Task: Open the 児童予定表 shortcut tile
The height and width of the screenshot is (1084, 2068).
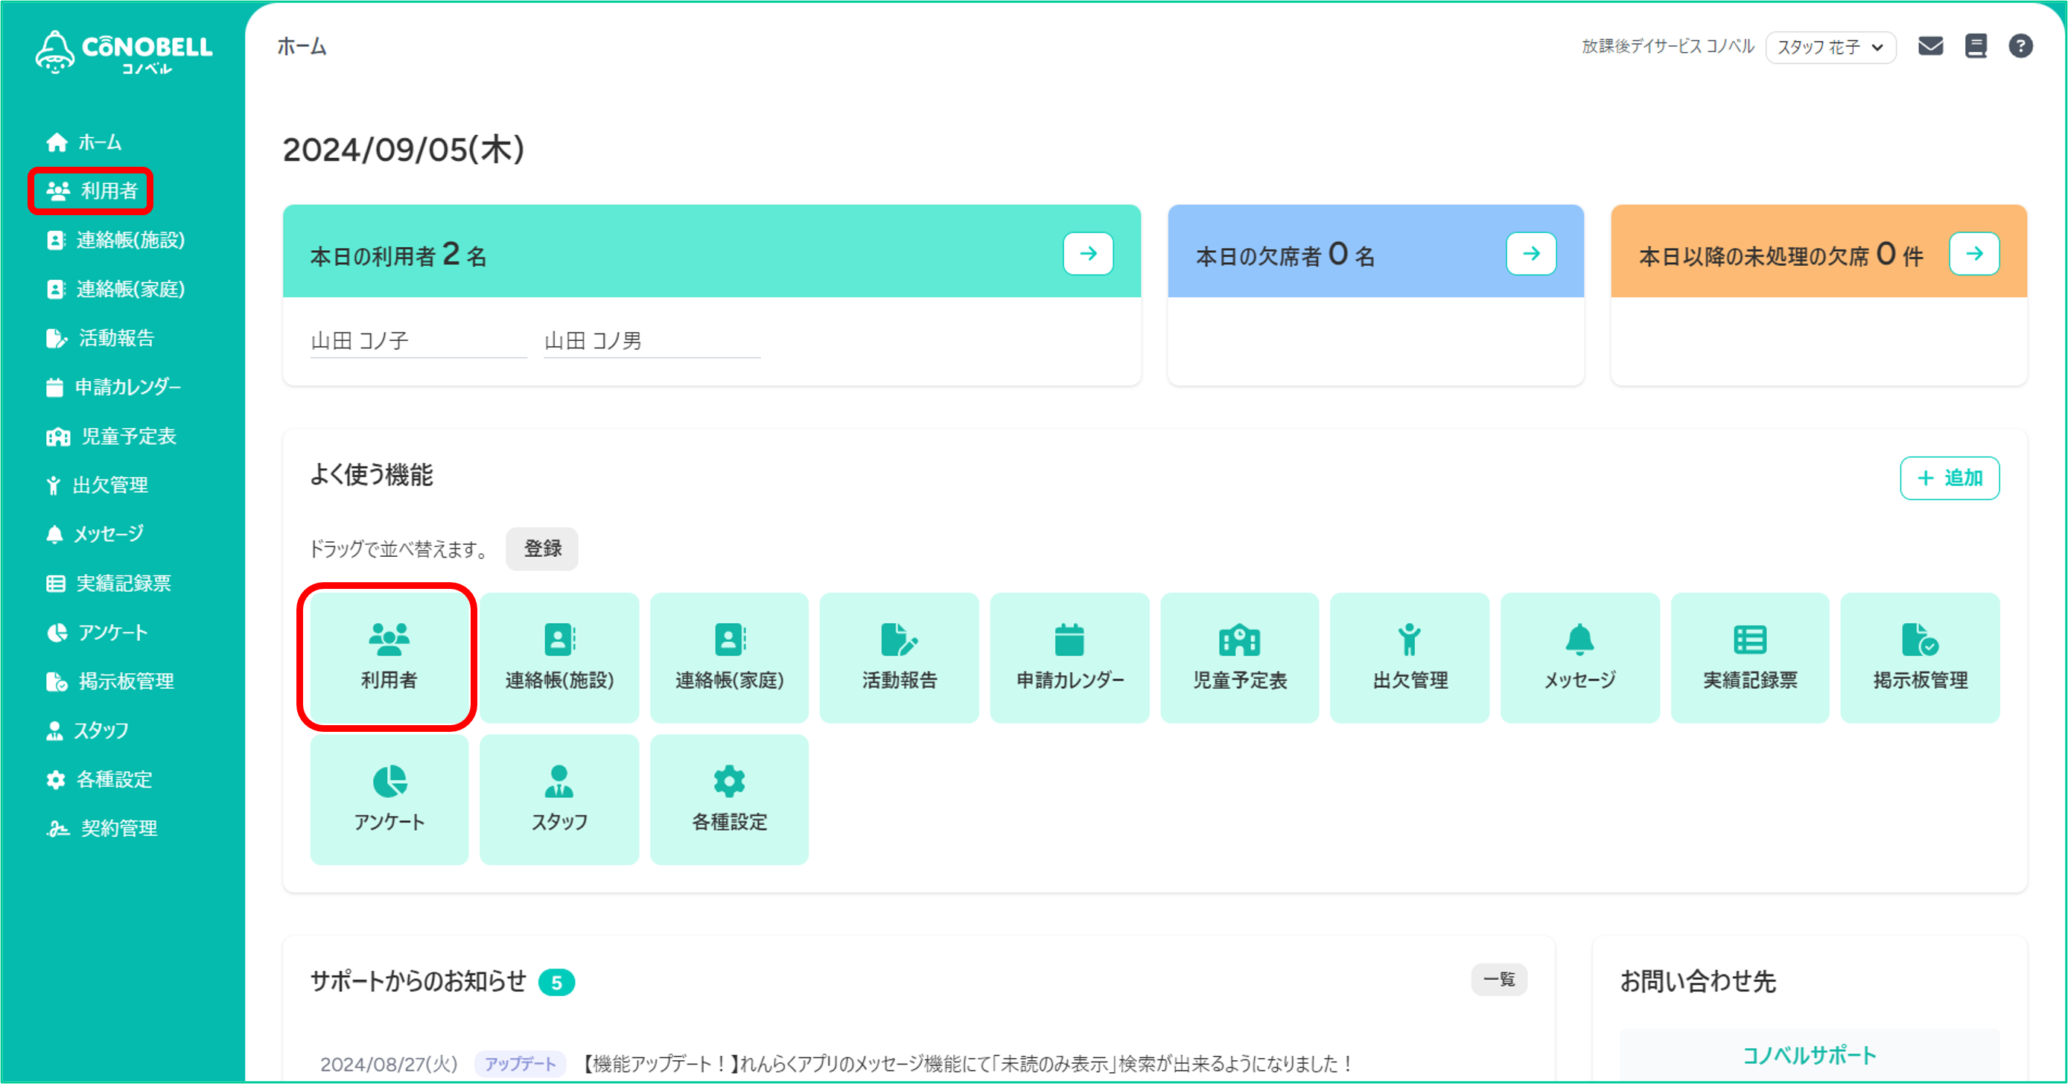Action: [1239, 657]
